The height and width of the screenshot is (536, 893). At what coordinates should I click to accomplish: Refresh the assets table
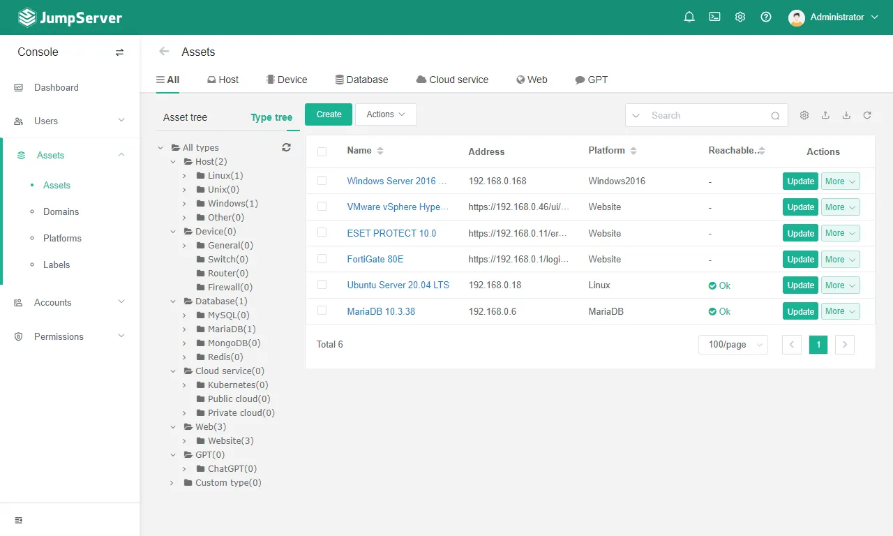click(x=867, y=115)
